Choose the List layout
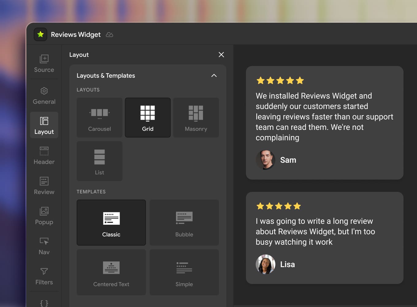The width and height of the screenshot is (417, 307). click(x=99, y=161)
